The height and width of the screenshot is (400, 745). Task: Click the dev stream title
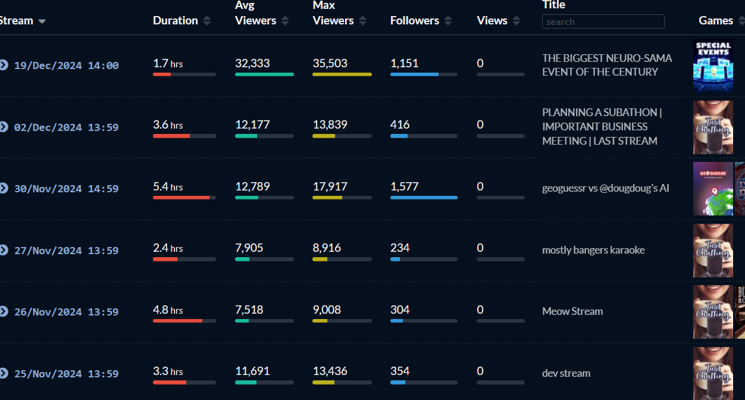click(566, 373)
